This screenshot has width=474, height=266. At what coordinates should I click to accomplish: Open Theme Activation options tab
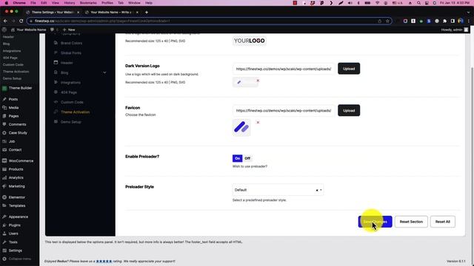pos(75,112)
